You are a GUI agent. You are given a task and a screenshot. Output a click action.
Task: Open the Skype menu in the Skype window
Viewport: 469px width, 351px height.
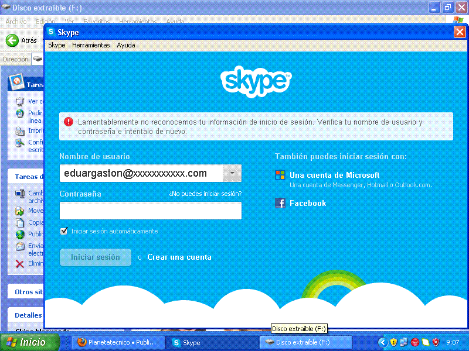(57, 45)
